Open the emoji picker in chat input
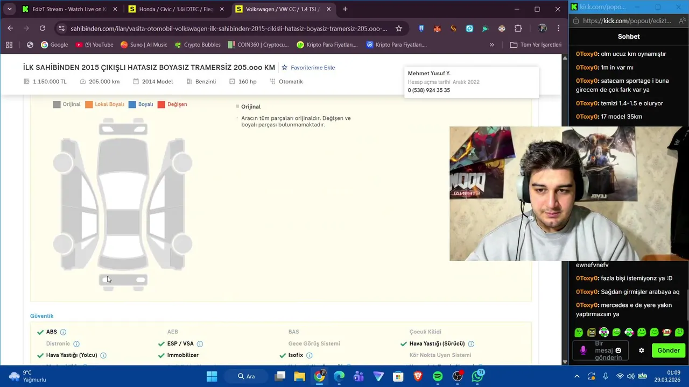Viewport: 689px width, 387px height. (618, 350)
